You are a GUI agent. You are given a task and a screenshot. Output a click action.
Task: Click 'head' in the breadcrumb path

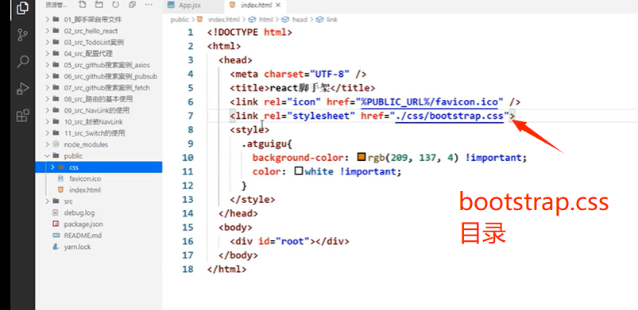click(300, 20)
